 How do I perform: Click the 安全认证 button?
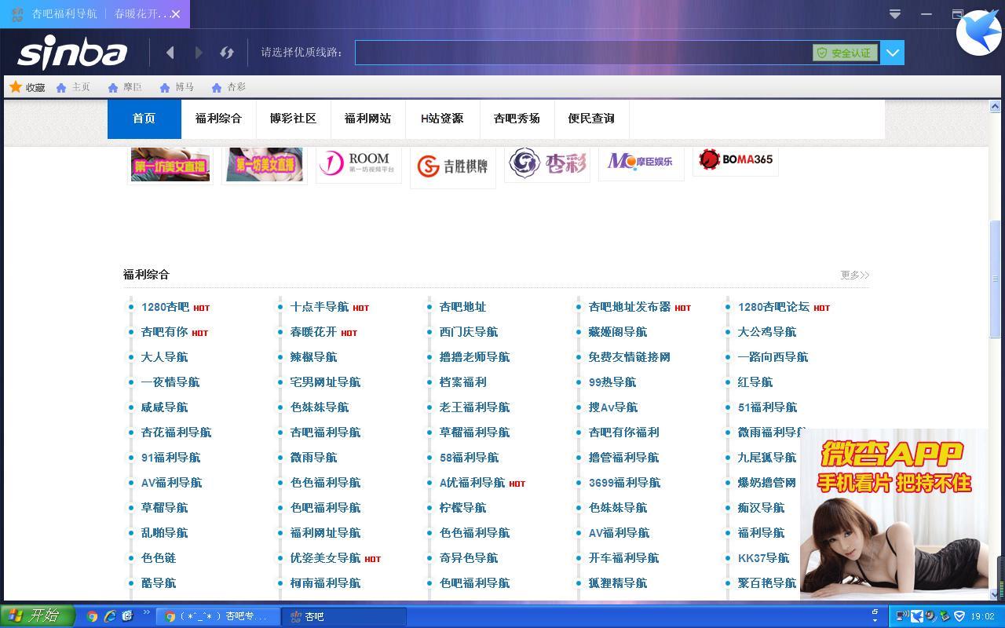click(845, 53)
